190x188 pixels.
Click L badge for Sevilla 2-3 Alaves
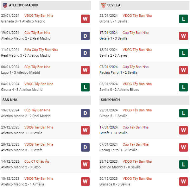pyautogui.click(x=183, y=53)
